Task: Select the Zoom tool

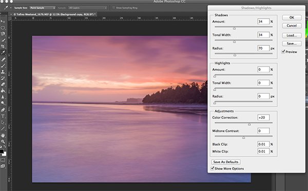Action: pyautogui.click(x=3, y=142)
